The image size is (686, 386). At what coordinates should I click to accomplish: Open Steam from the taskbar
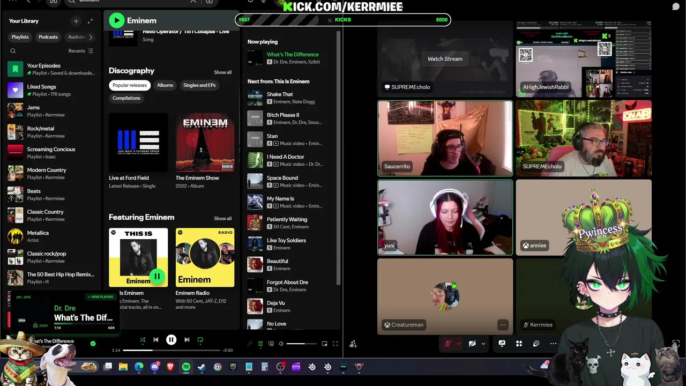coord(202,367)
